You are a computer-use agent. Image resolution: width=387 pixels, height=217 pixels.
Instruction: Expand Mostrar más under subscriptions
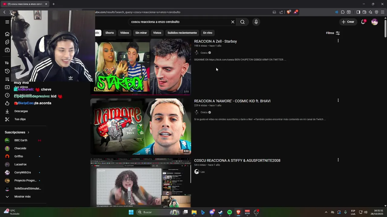22,197
